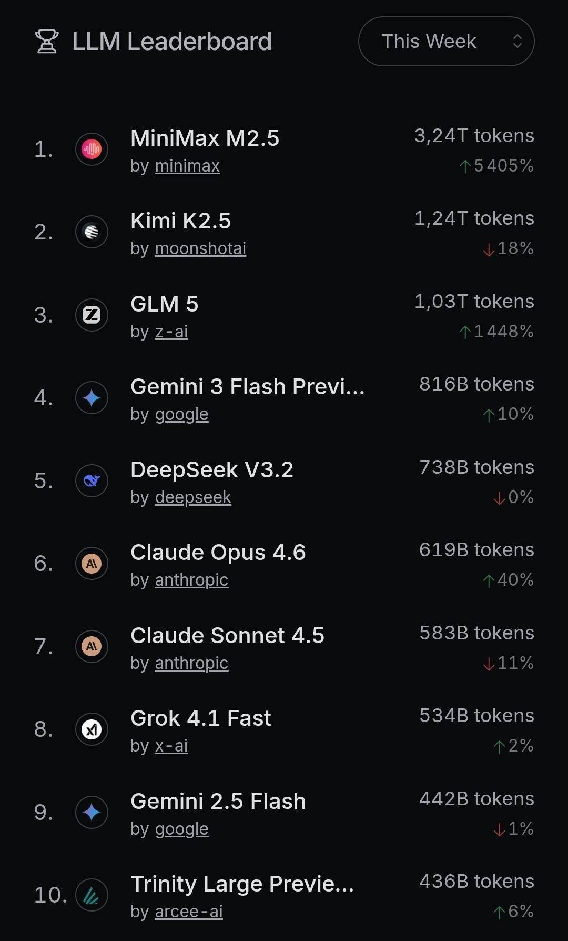Open the minimax provider link
Image resolution: width=568 pixels, height=941 pixels.
pos(187,166)
